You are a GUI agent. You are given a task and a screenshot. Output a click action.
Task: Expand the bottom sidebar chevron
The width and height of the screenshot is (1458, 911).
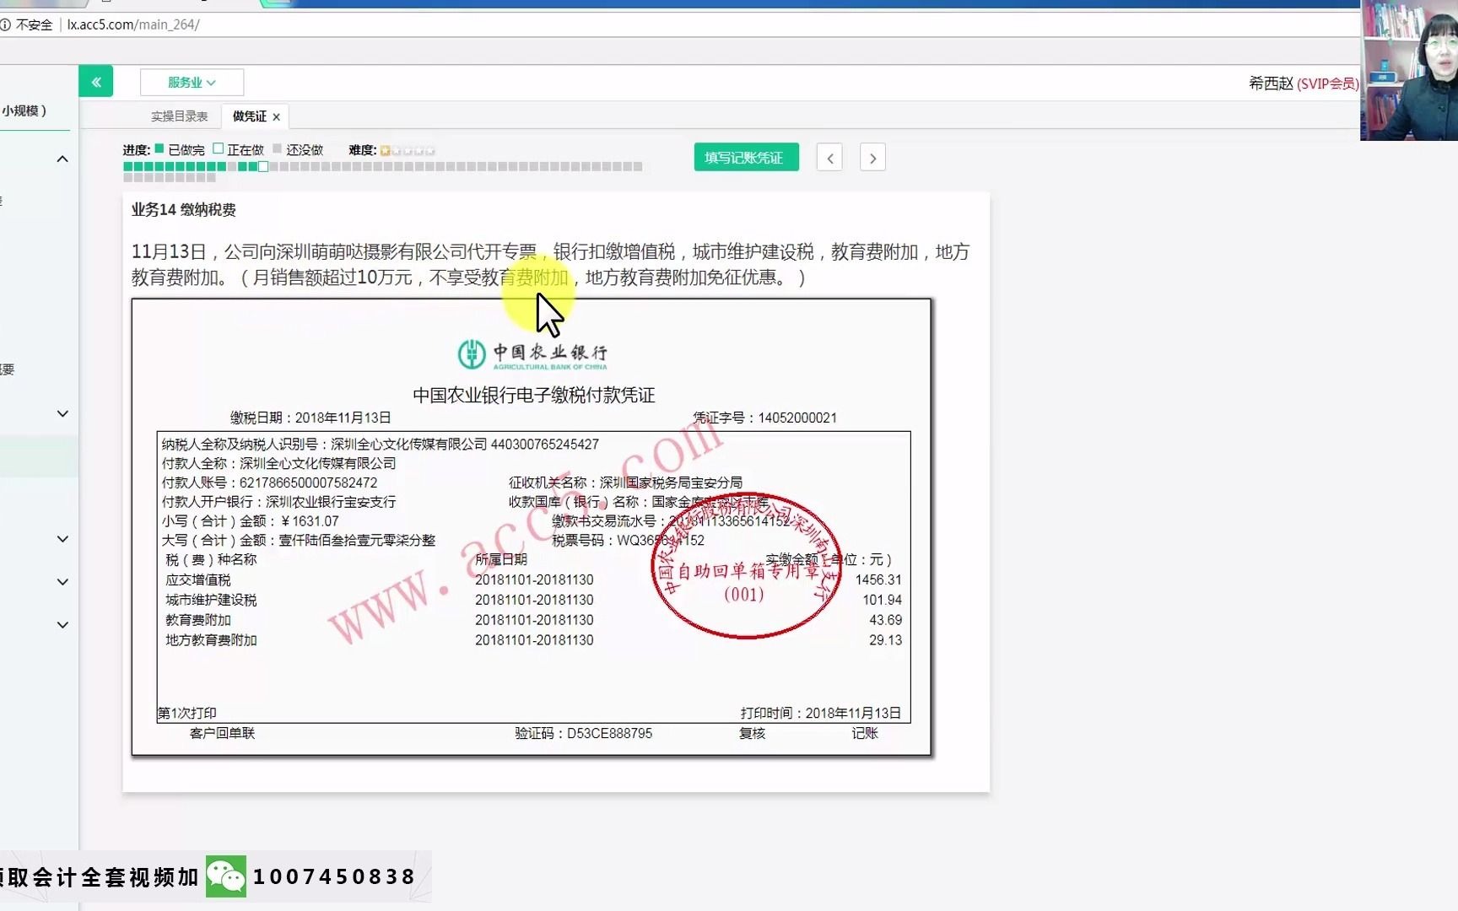62,625
